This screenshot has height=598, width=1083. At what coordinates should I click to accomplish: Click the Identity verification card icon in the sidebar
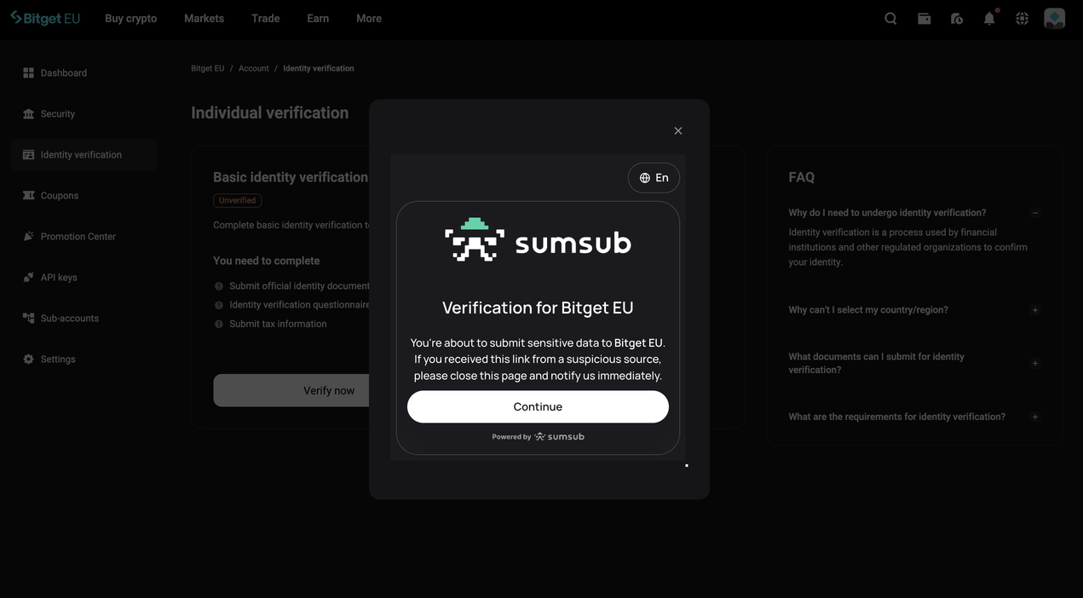point(28,155)
